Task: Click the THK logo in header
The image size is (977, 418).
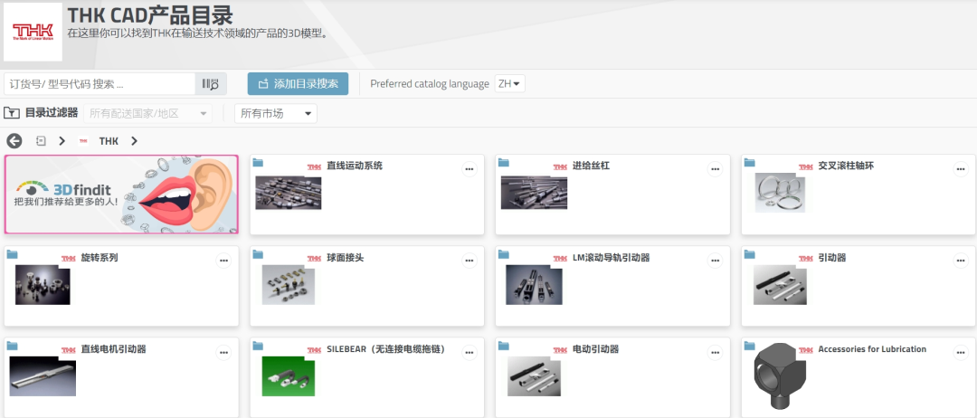Action: [x=33, y=32]
